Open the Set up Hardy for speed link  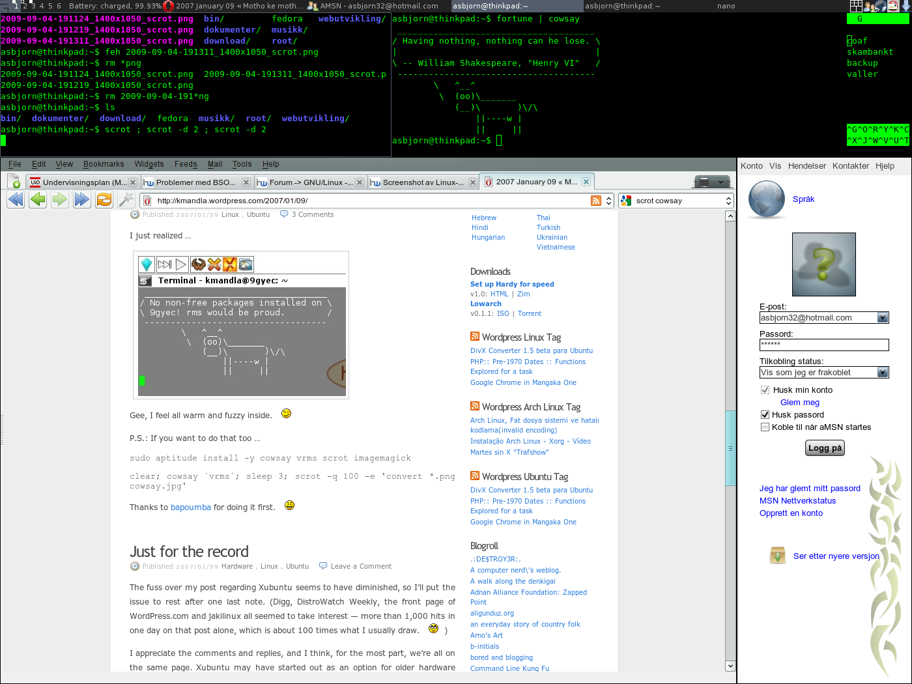tap(512, 284)
